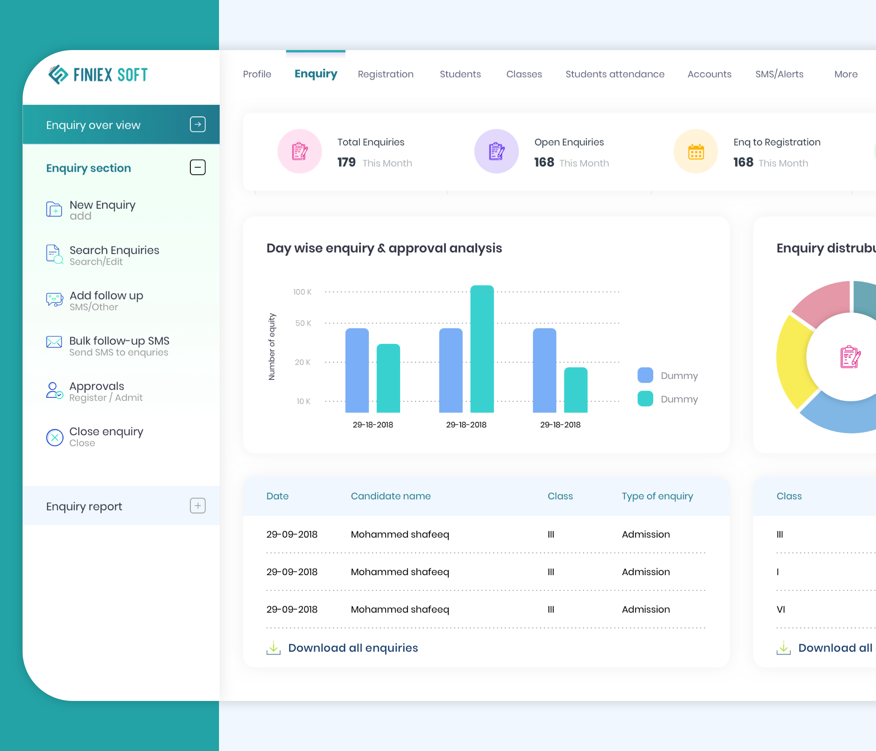Collapse the Enquiry section with minus button

197,167
